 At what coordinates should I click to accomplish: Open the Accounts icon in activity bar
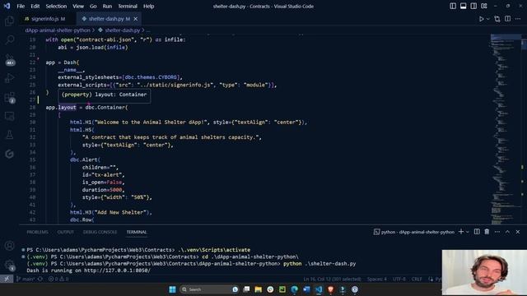pyautogui.click(x=9, y=246)
